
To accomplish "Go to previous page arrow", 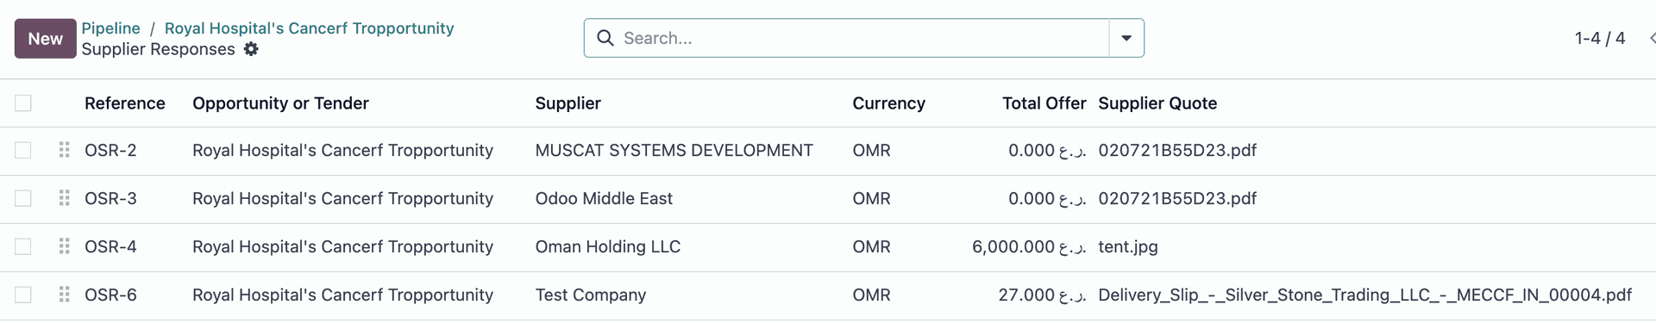I will click(x=1651, y=38).
